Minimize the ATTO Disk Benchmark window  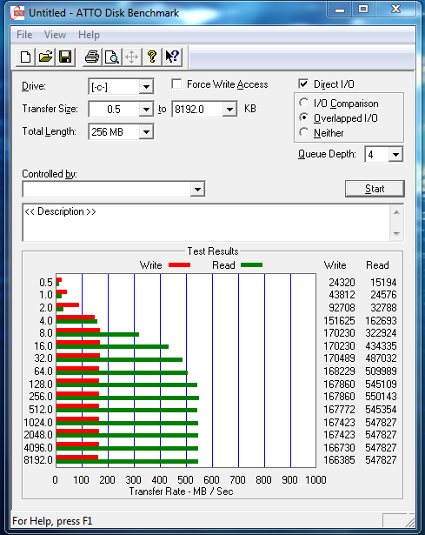coord(340,10)
